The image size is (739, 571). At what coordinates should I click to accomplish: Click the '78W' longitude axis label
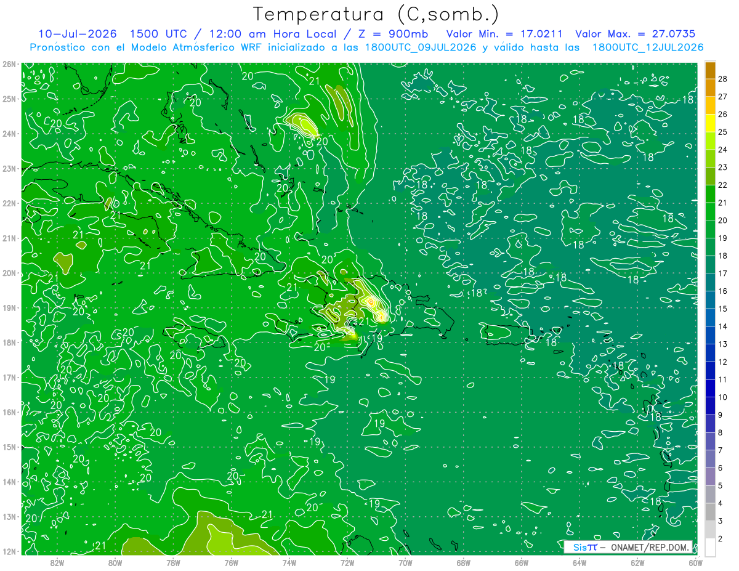click(173, 562)
